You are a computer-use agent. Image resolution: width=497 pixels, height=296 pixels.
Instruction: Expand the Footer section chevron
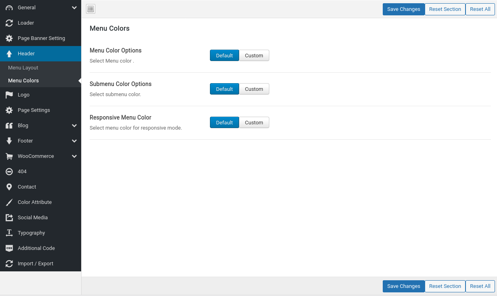[74, 141]
